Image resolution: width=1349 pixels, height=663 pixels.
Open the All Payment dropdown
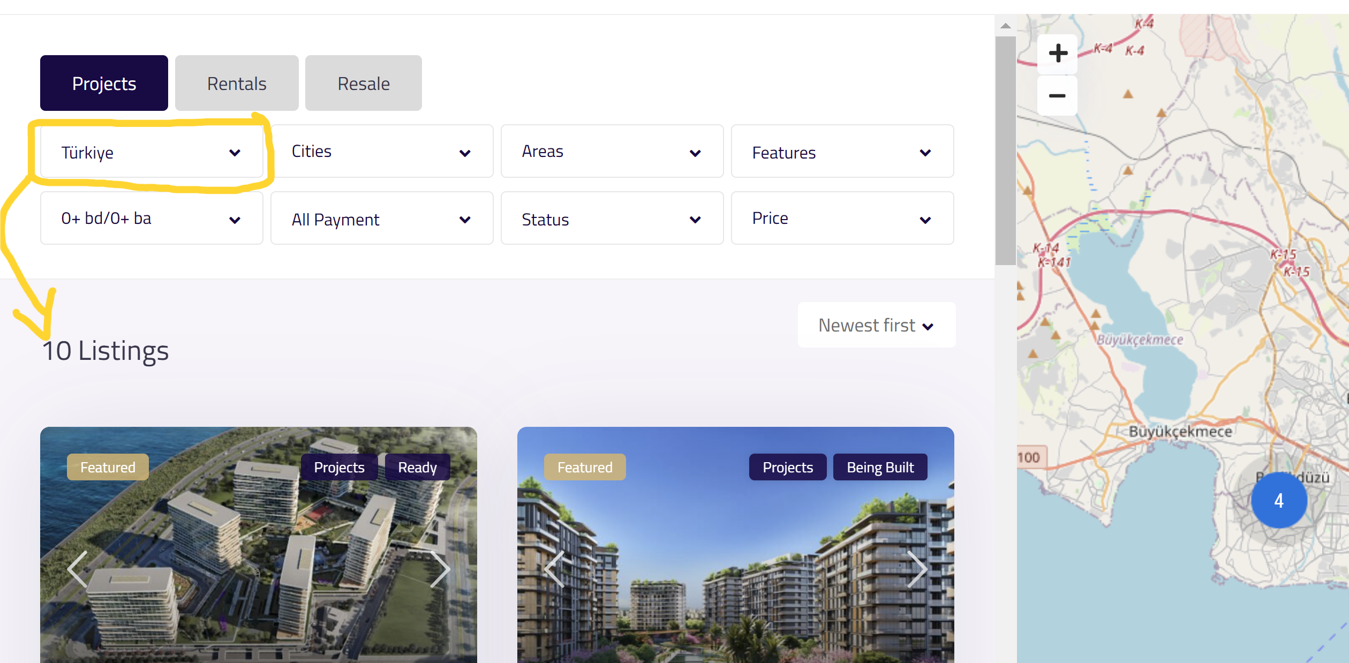click(x=382, y=219)
